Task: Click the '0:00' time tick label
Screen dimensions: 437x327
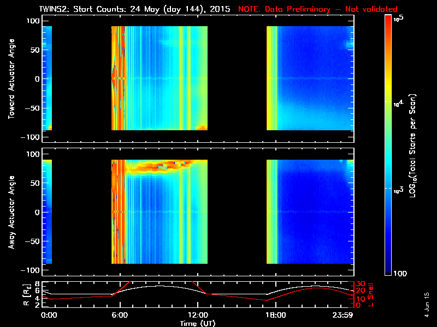Action: pyautogui.click(x=49, y=315)
